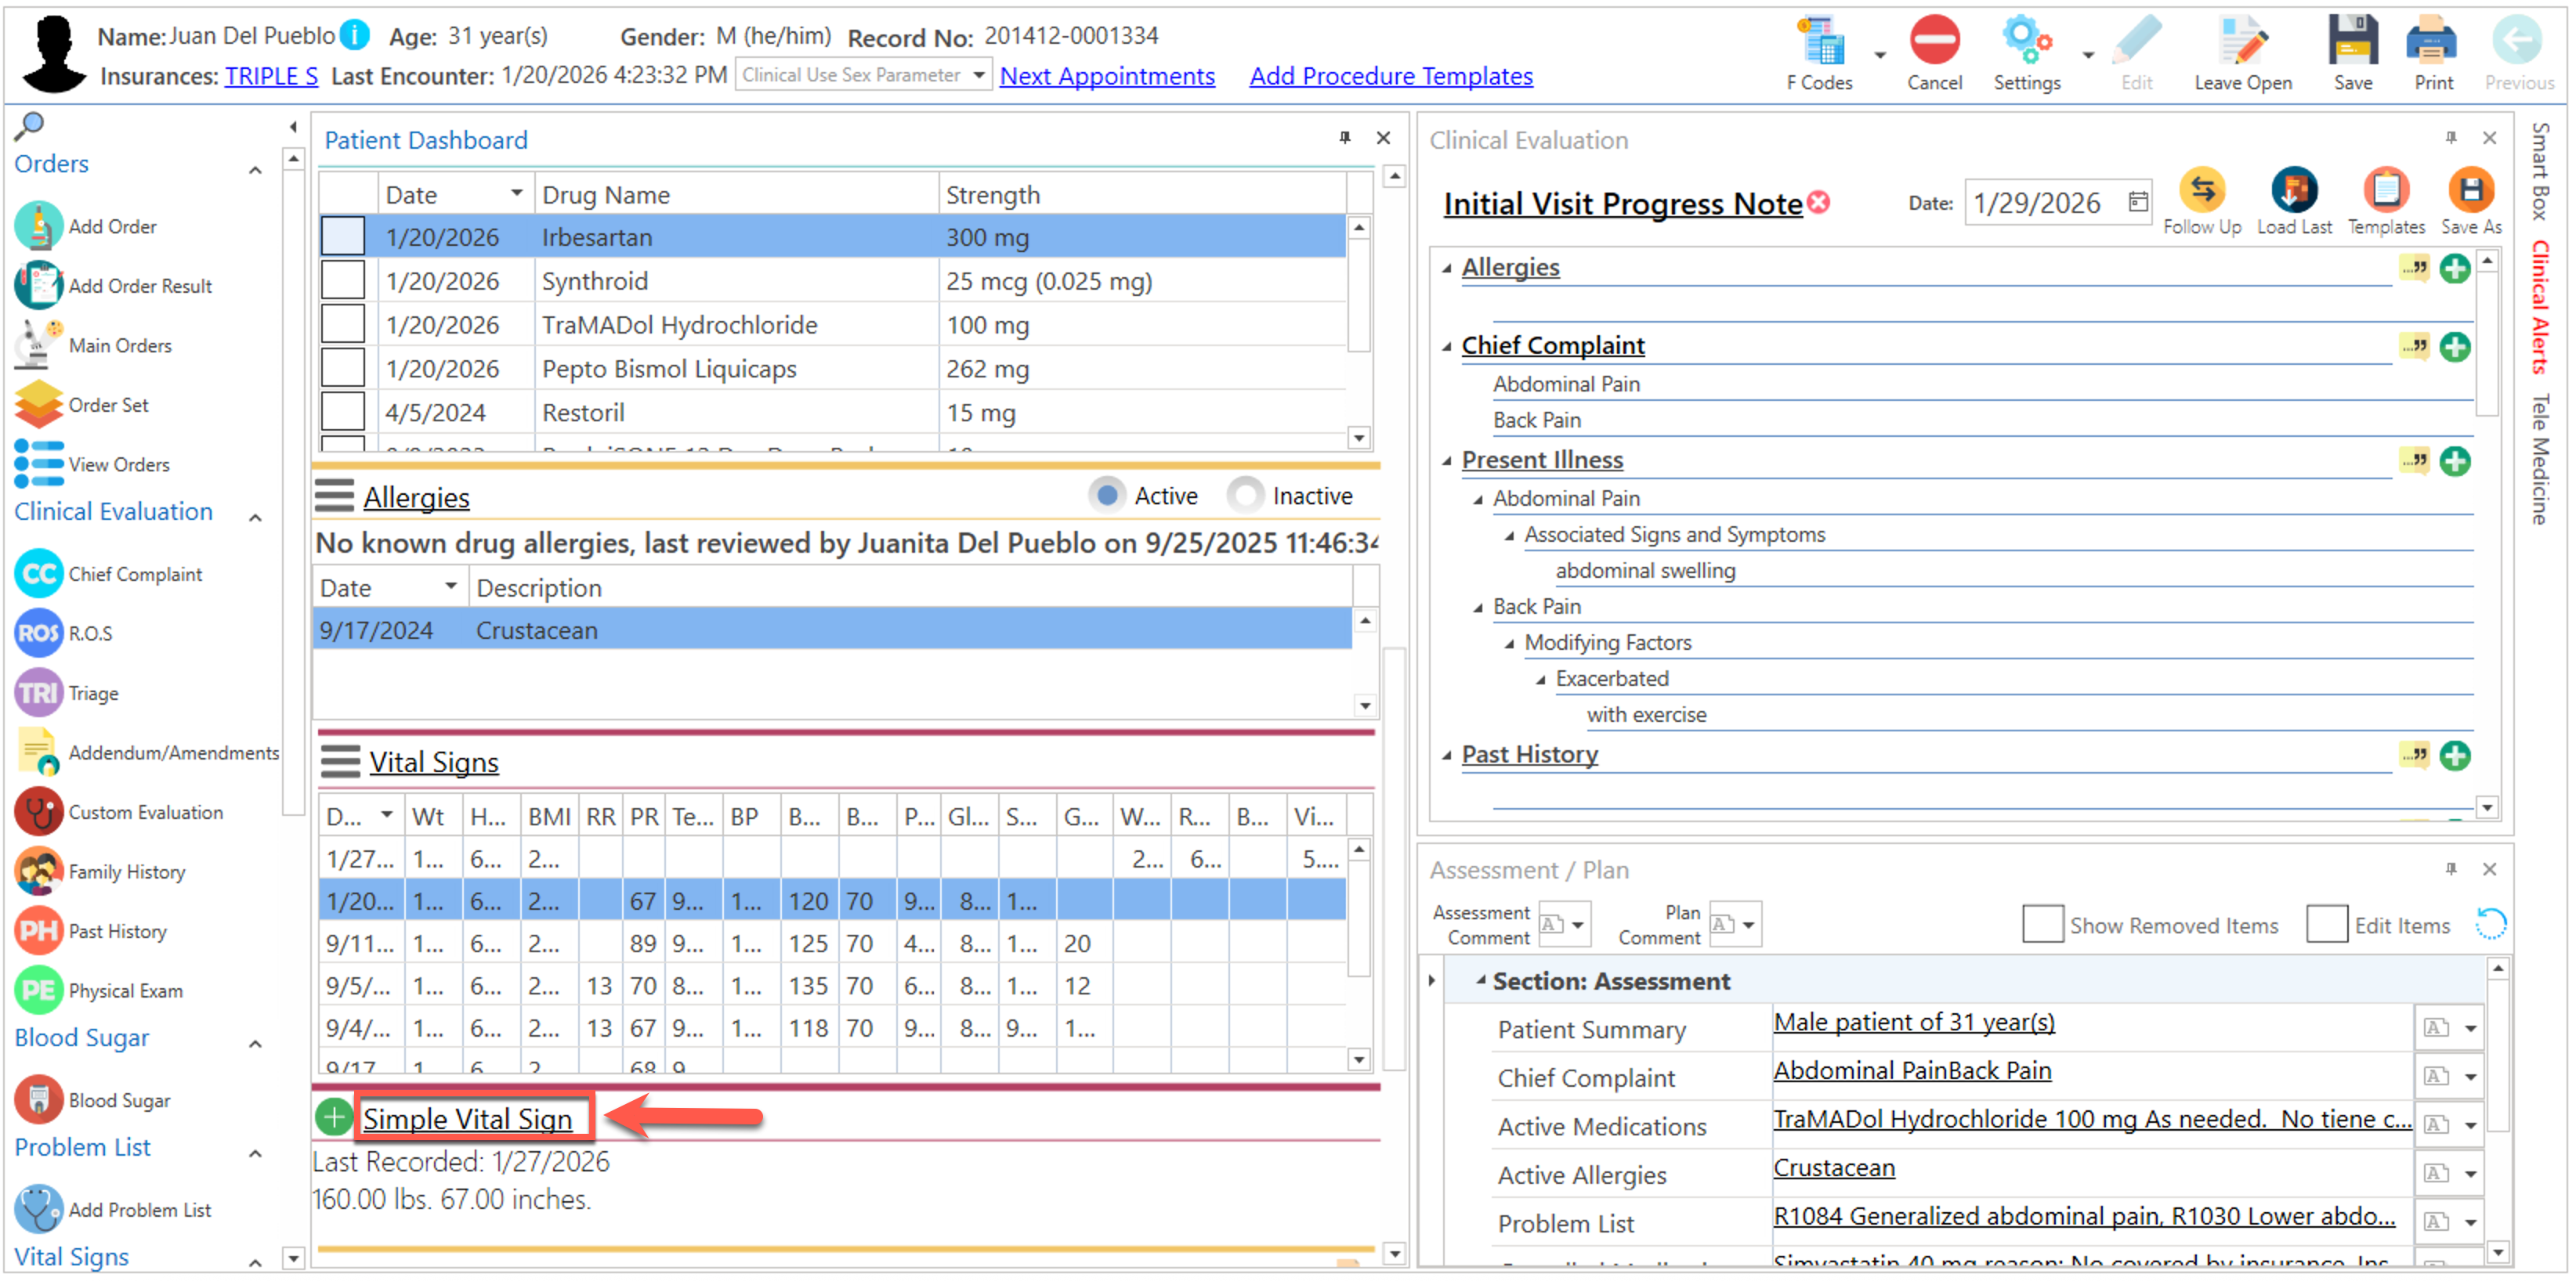
Task: Click the Next Appointments link
Action: [1106, 77]
